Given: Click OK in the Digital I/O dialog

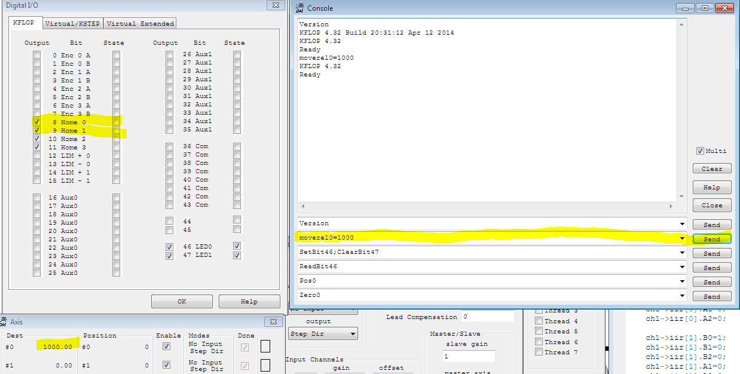Looking at the screenshot, I should (x=182, y=302).
